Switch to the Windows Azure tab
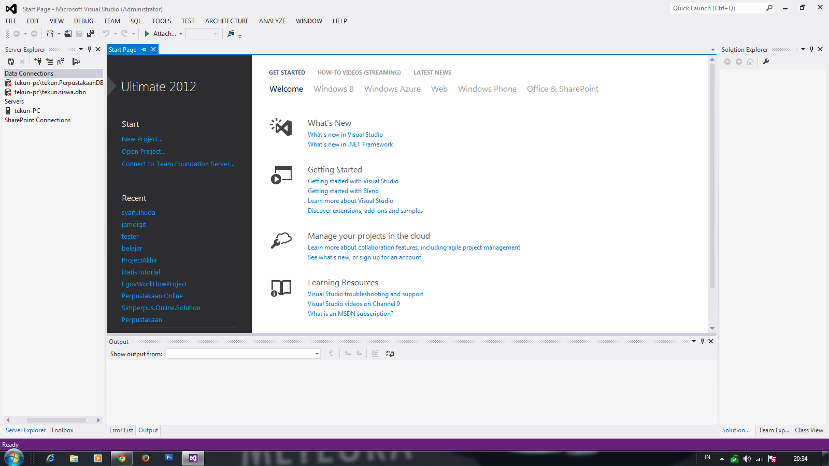 coord(392,89)
